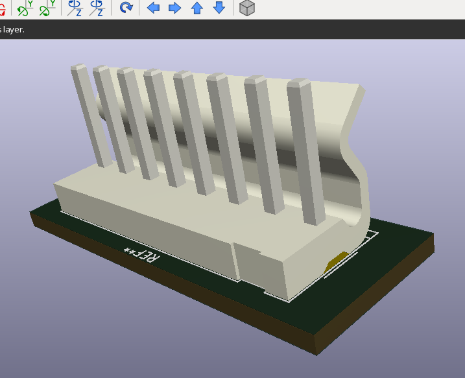Image resolution: width=465 pixels, height=378 pixels.
Task: Pan the view with the left arrow
Action: pyautogui.click(x=154, y=8)
